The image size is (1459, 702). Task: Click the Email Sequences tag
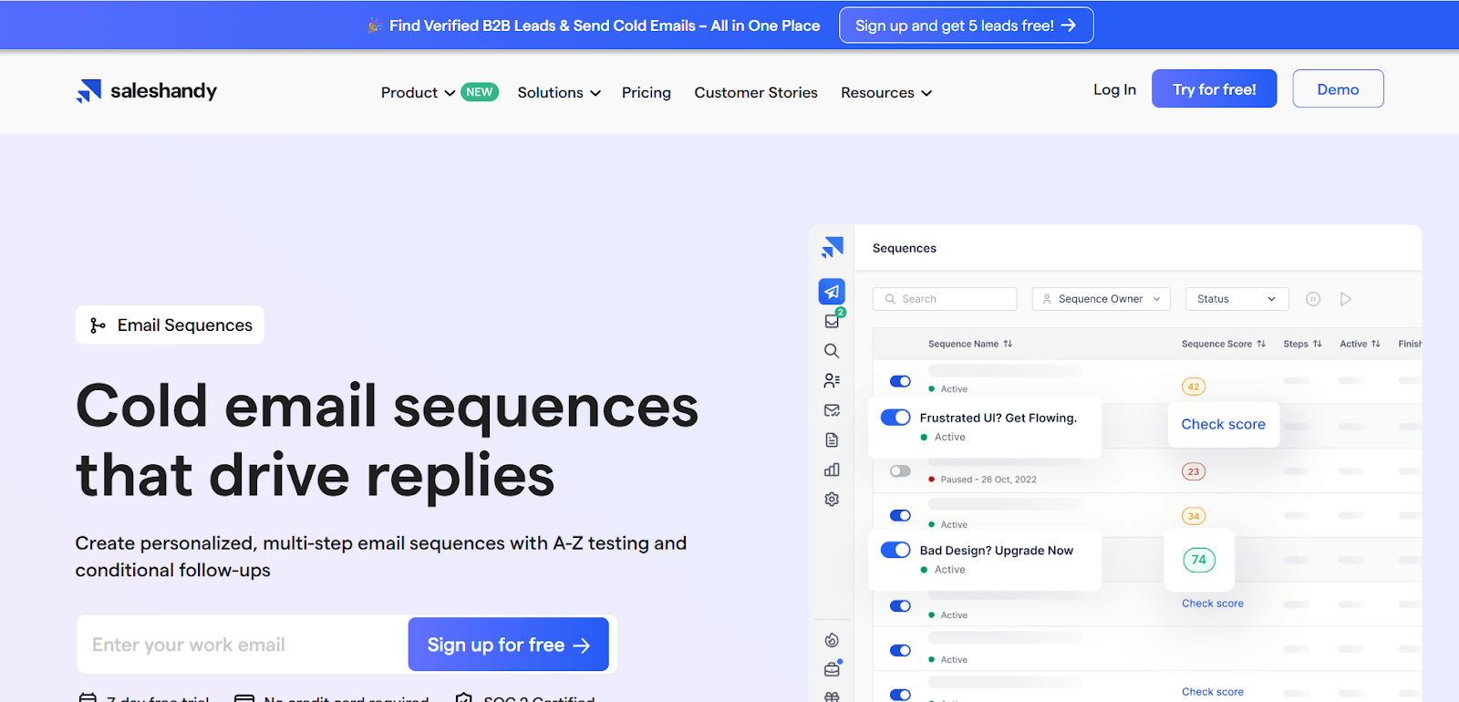point(170,325)
